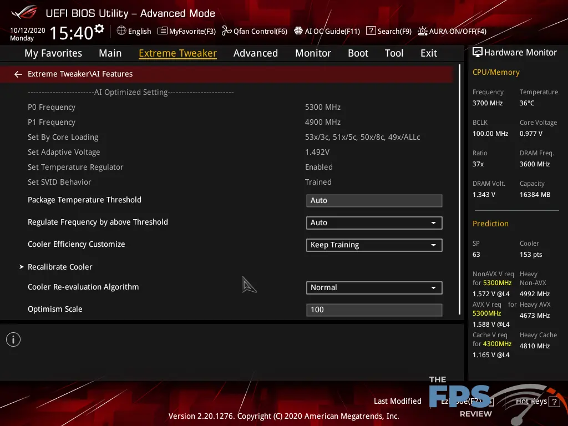The height and width of the screenshot is (426, 568).
Task: Open Cooler Re-evaluation Algorithm Normal dropdown
Action: [374, 288]
